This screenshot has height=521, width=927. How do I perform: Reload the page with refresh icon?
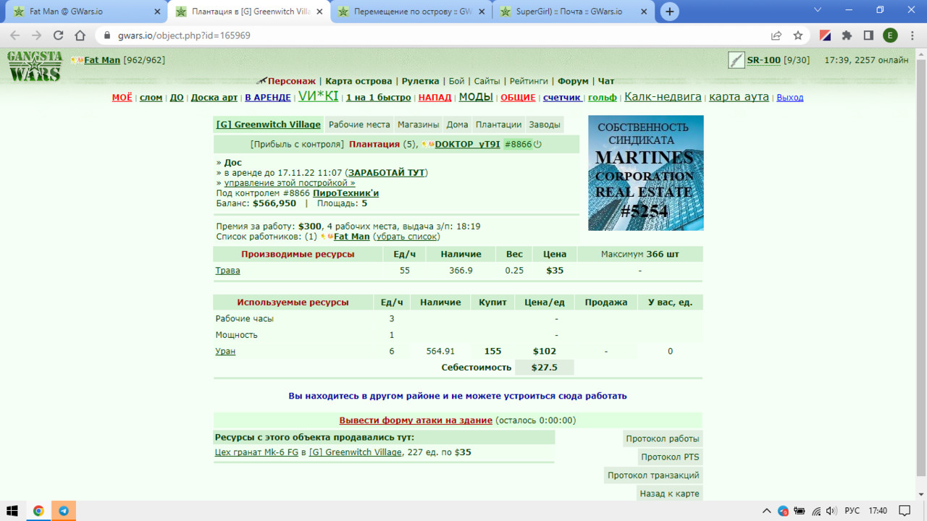pyautogui.click(x=59, y=35)
